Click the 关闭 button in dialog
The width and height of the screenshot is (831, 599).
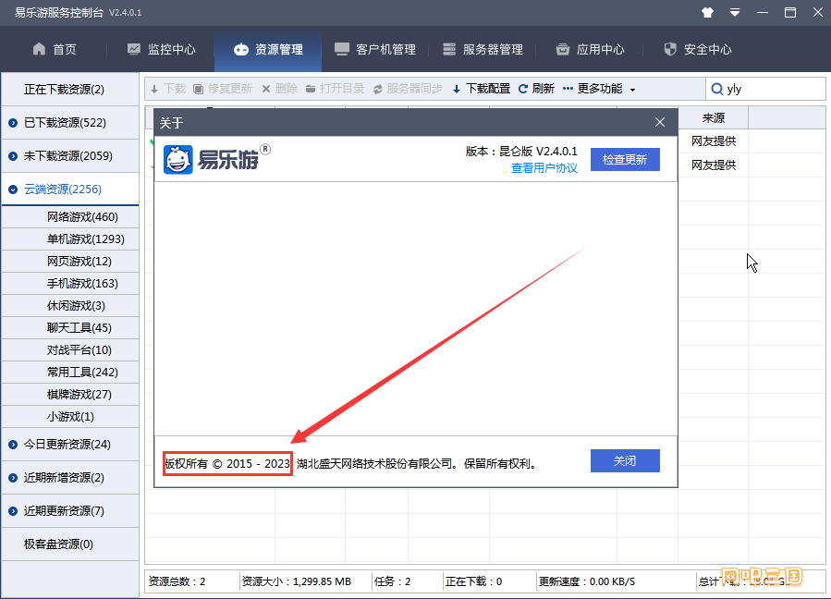tap(625, 460)
